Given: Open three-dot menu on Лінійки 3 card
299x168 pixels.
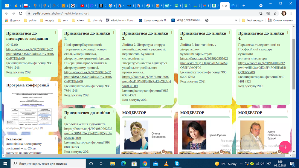Looking at the screenshot, I should click(230, 33).
